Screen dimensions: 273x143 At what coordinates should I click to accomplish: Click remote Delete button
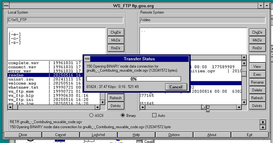pyautogui.click(x=257, y=90)
